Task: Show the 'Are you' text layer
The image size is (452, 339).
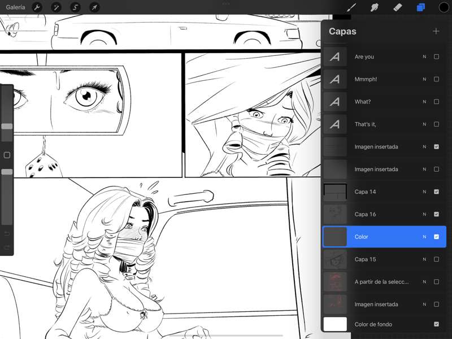Action: click(436, 57)
